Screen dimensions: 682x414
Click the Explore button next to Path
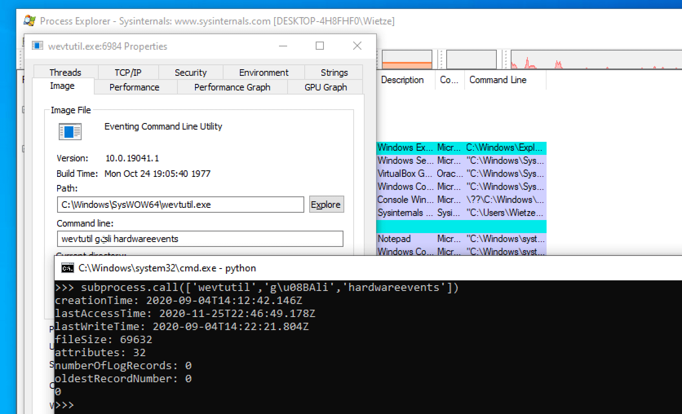326,205
